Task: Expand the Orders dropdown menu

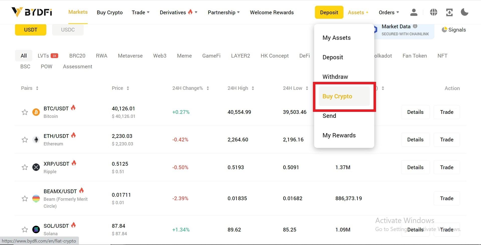Action: point(389,12)
